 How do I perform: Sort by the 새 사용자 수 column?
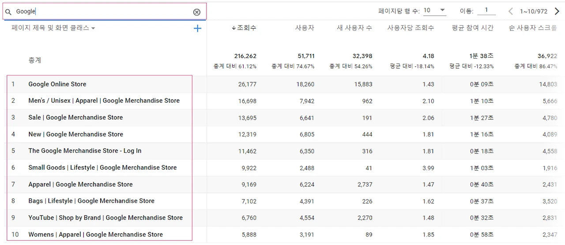pyautogui.click(x=354, y=28)
